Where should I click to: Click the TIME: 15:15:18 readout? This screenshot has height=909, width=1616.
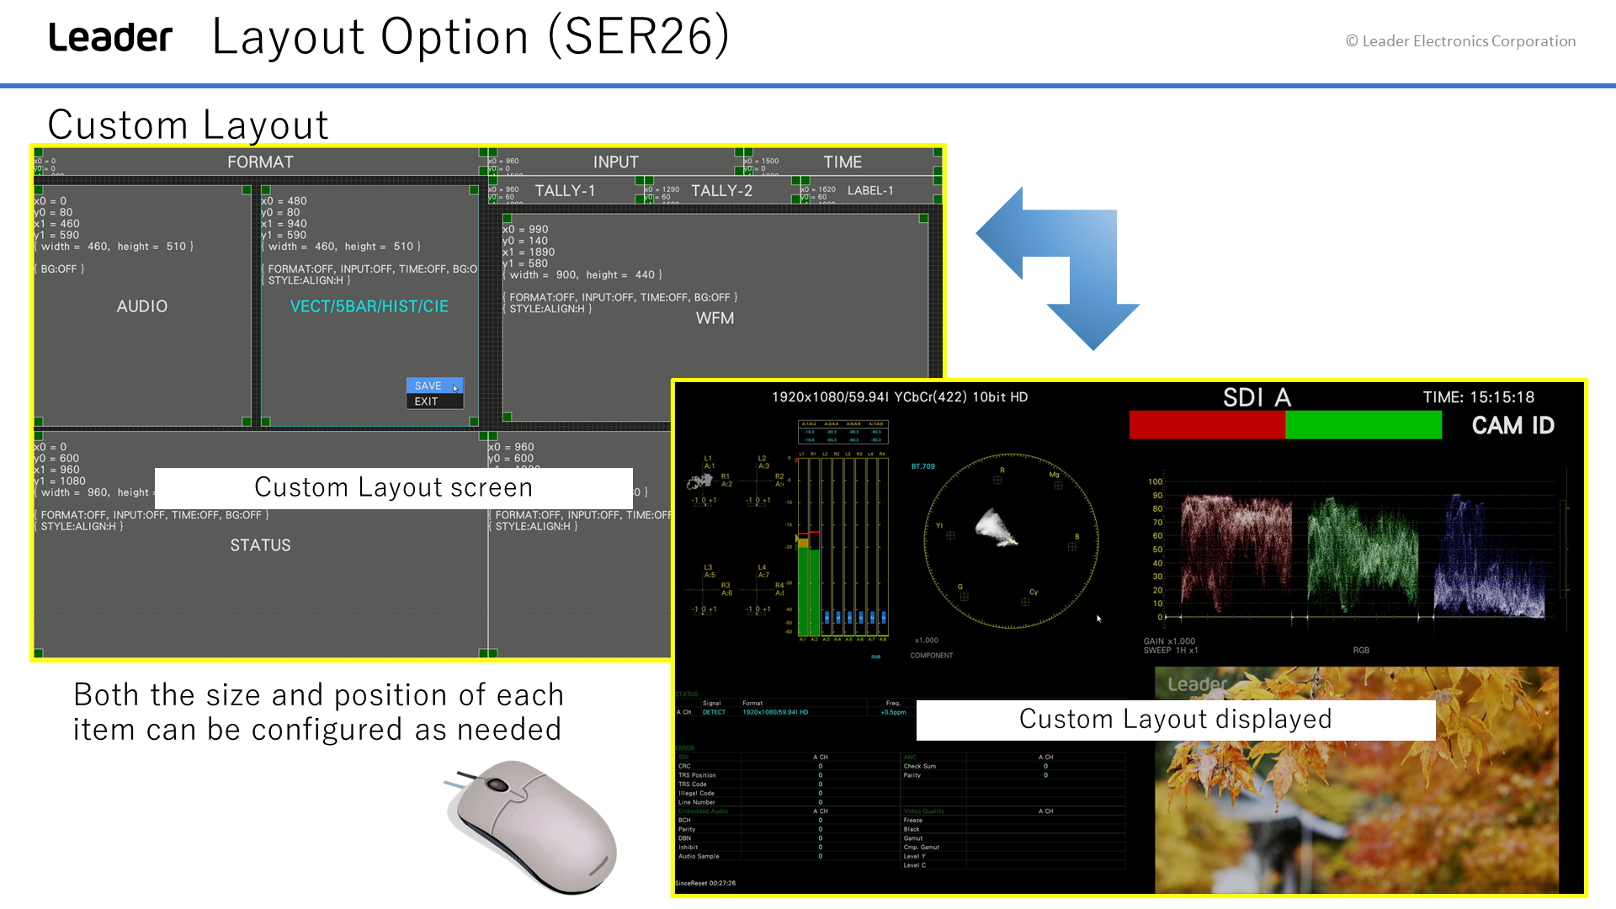pyautogui.click(x=1479, y=397)
